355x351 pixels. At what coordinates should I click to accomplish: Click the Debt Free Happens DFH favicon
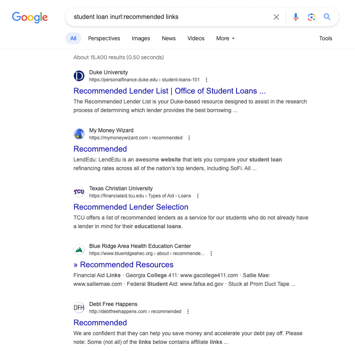(79, 307)
